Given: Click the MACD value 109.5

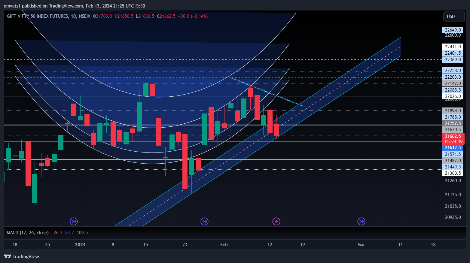Looking at the screenshot, I should (82, 233).
